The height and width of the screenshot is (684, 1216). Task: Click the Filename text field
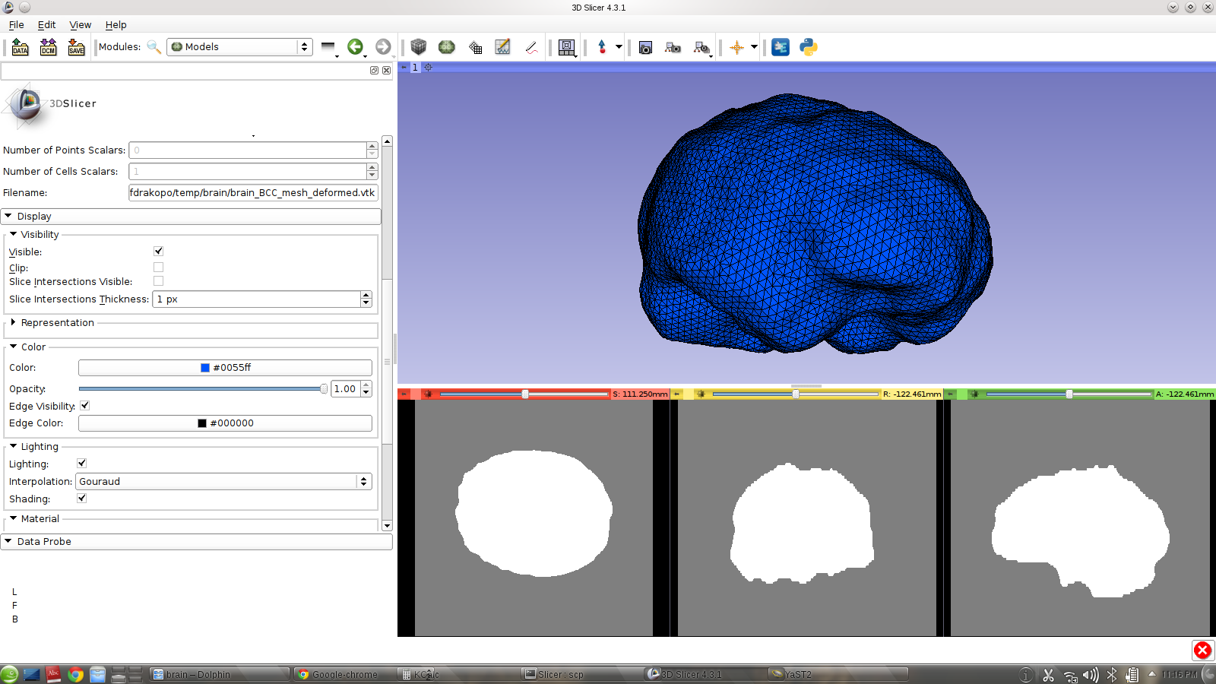(253, 193)
